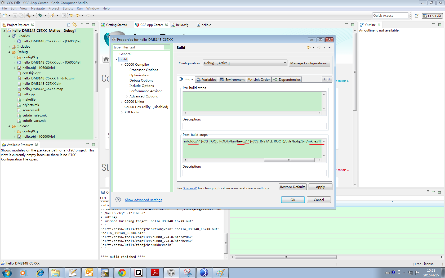The width and height of the screenshot is (445, 278).
Task: Open the Open Perspective icon
Action: pyautogui.click(x=416, y=16)
